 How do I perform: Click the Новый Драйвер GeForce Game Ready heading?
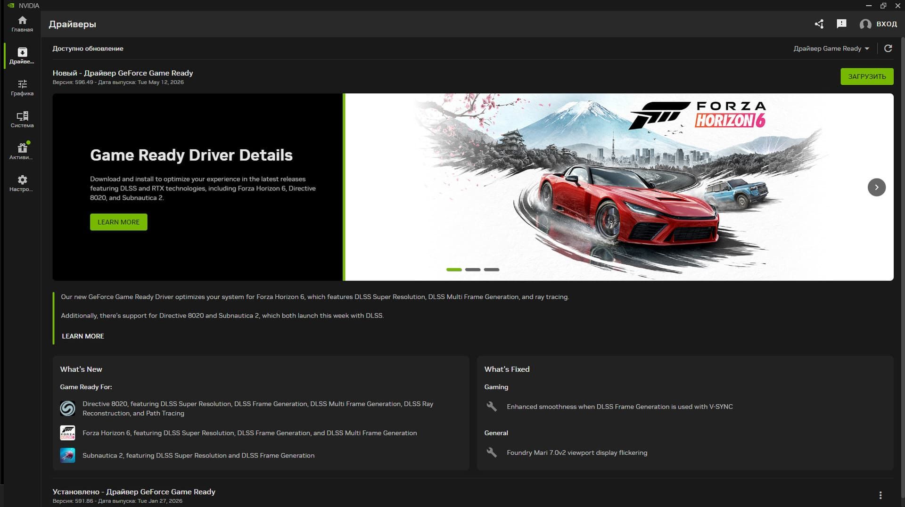click(123, 73)
